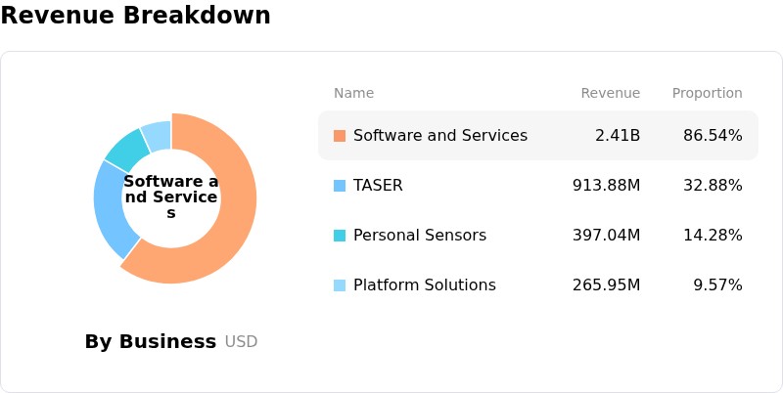This screenshot has width=783, height=393.
Task: Click the light blue Platform Solutions swatch
Action: coord(340,285)
